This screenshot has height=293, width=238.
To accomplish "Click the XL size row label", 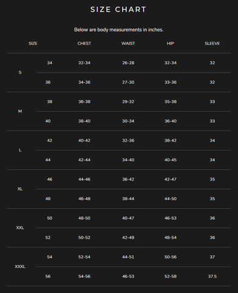I will (x=20, y=189).
